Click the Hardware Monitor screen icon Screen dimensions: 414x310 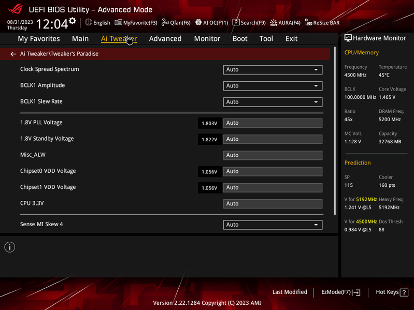click(348, 38)
